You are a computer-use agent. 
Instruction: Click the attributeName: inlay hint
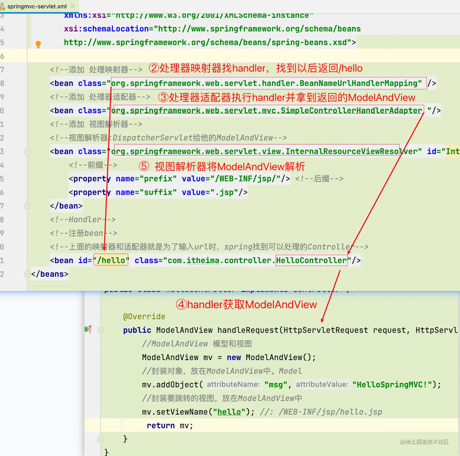coord(233,384)
